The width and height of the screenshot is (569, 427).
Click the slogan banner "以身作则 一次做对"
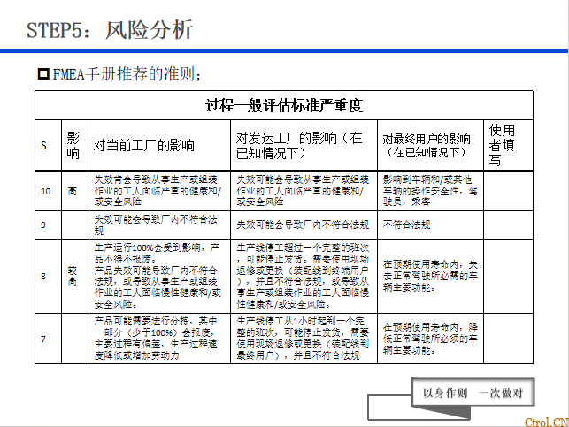473,393
